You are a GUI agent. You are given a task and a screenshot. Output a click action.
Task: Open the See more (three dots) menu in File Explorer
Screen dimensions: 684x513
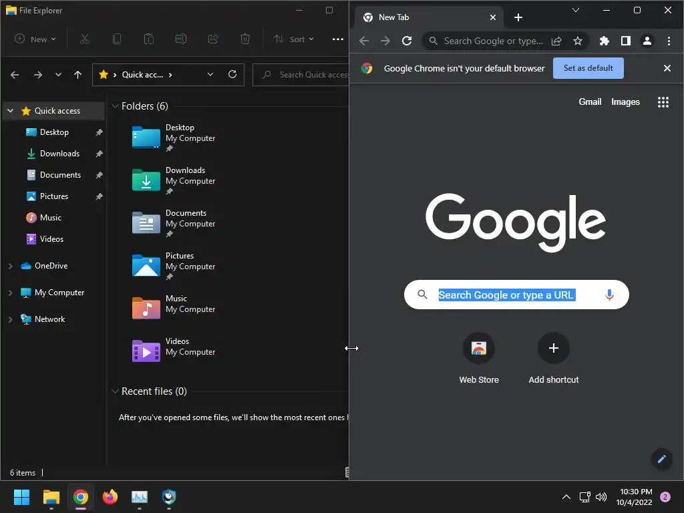(337, 39)
